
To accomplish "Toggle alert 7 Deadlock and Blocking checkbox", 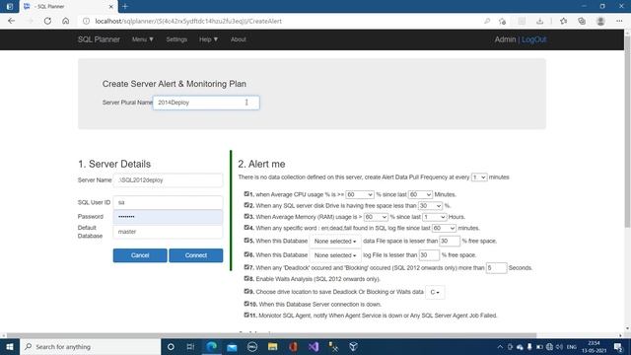I will (x=246, y=267).
